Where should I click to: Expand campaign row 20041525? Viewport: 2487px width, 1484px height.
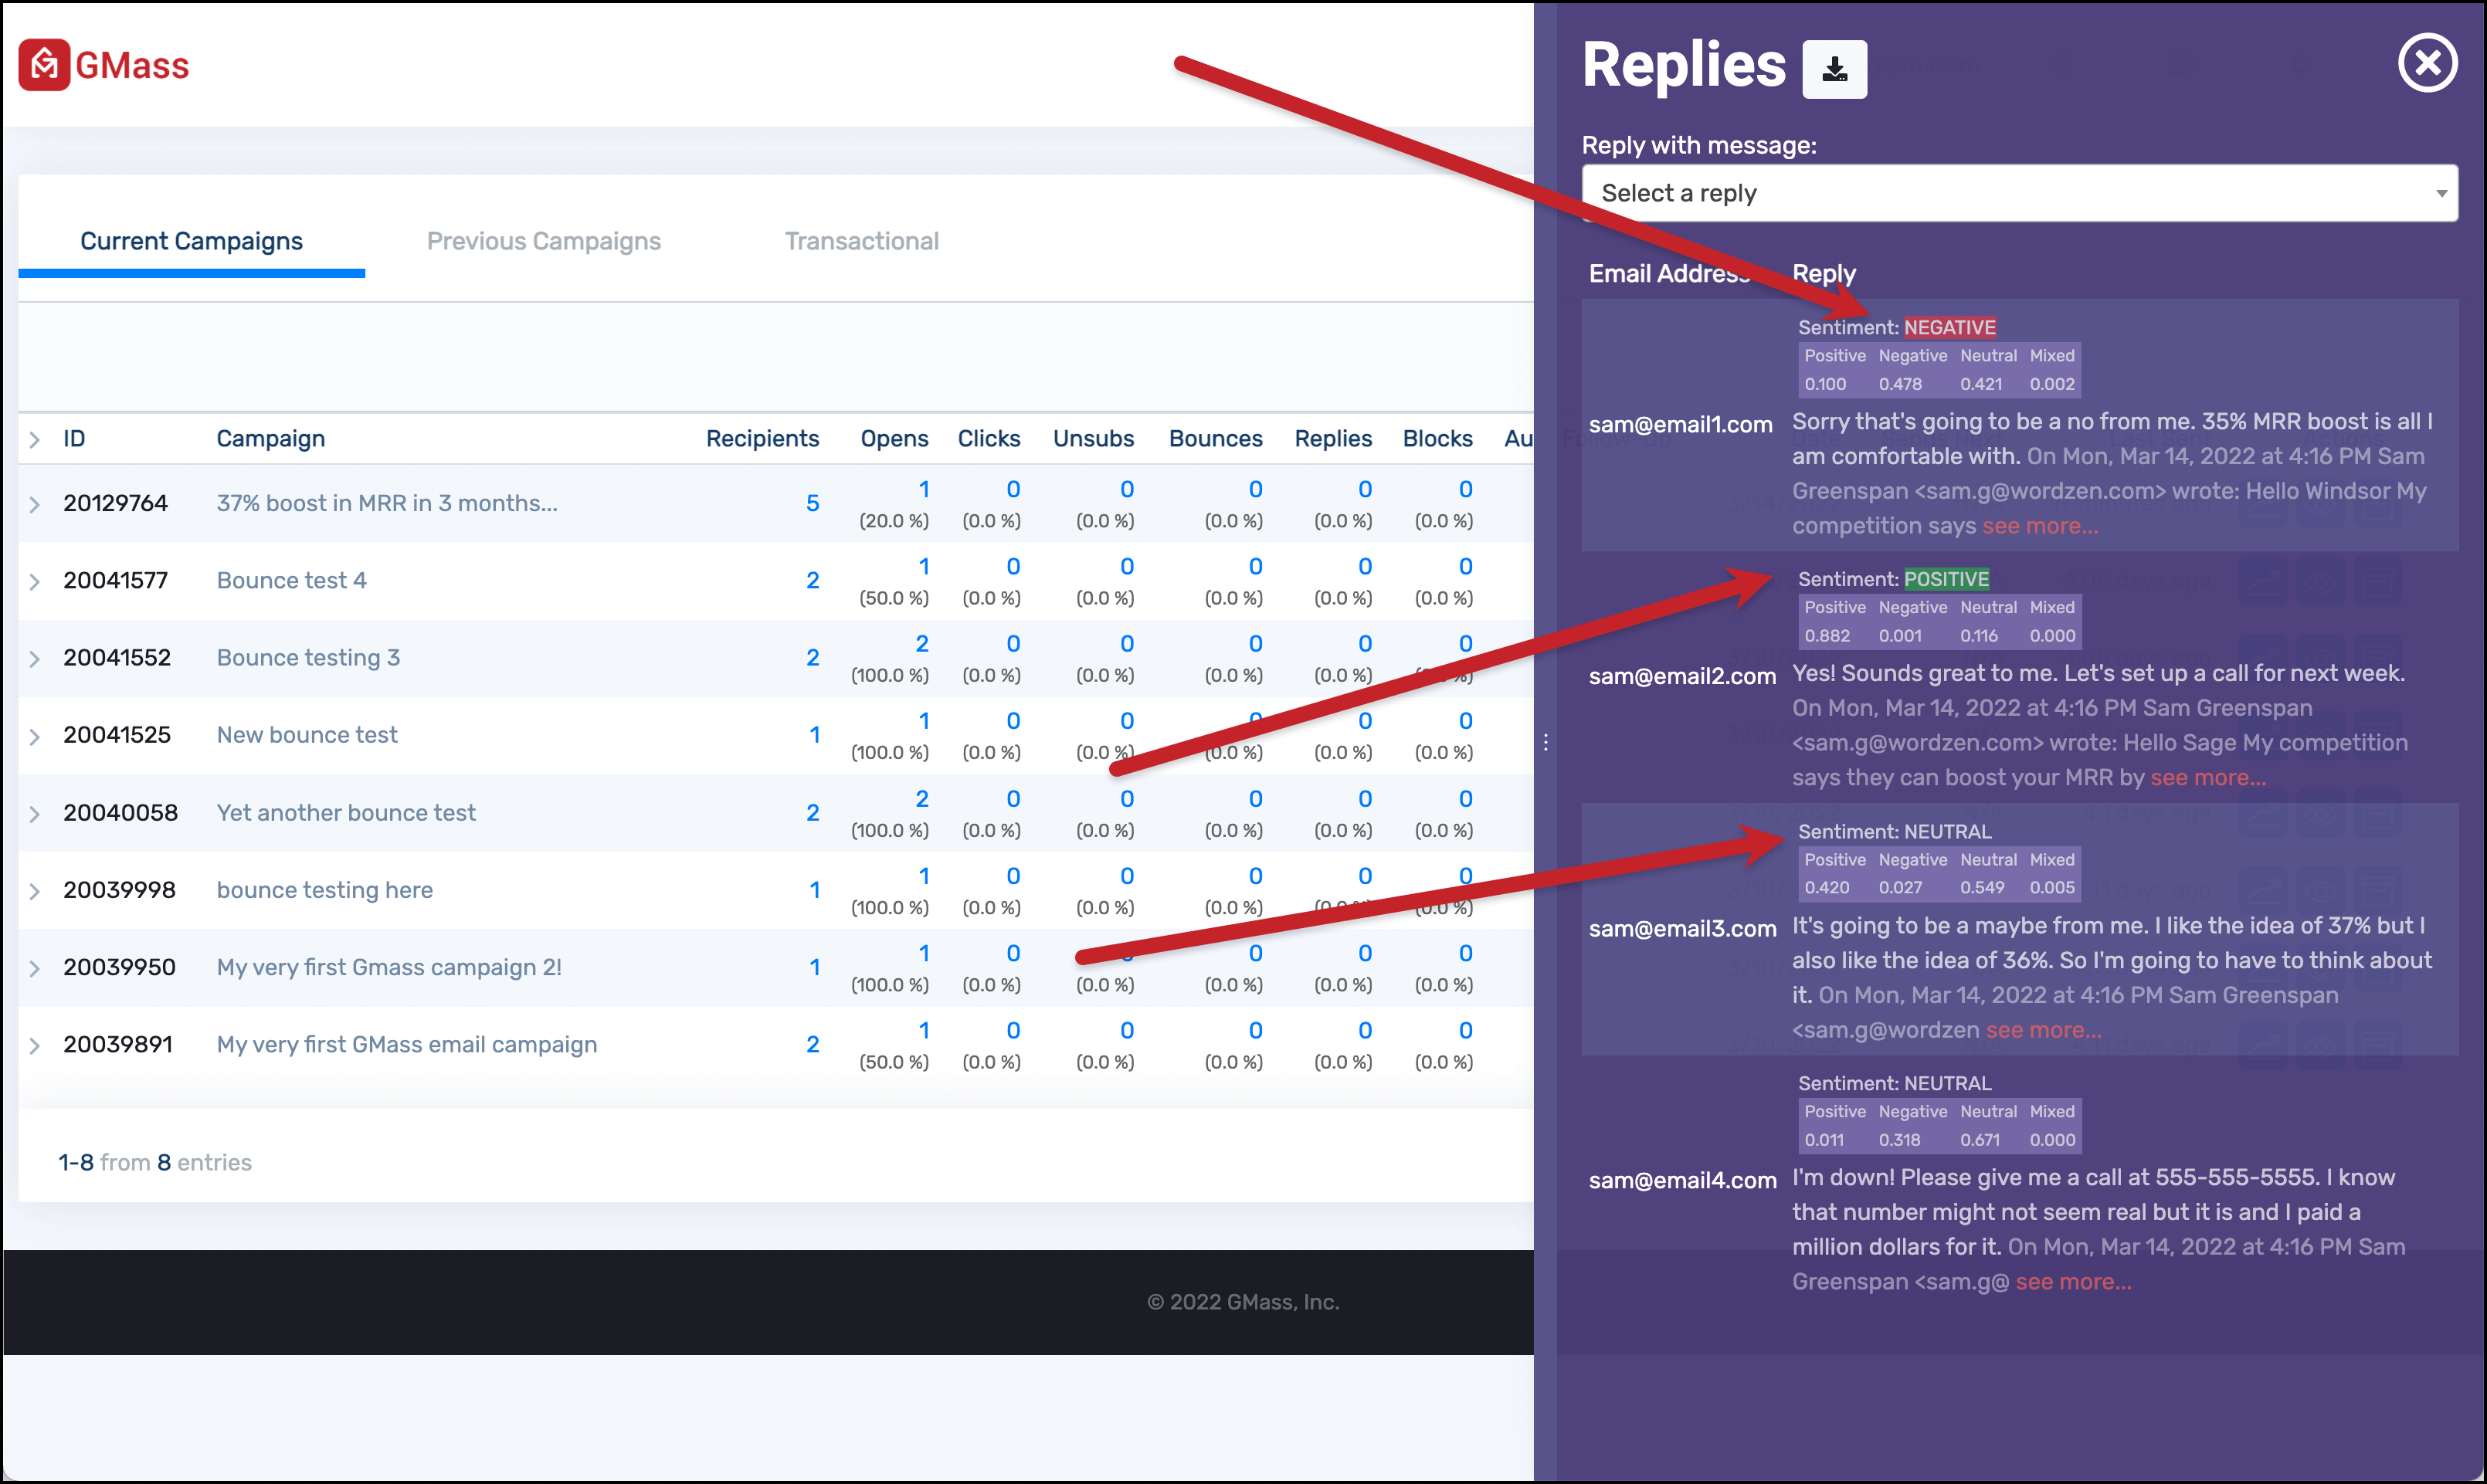coord(34,736)
